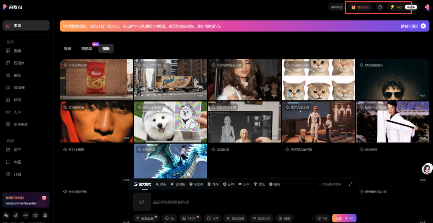Select the 模板 tab above the gallery

106,49
